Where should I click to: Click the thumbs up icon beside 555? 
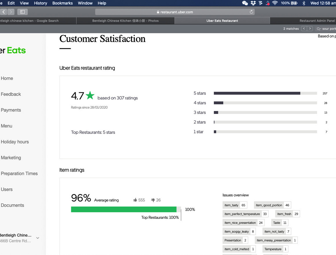click(x=135, y=200)
